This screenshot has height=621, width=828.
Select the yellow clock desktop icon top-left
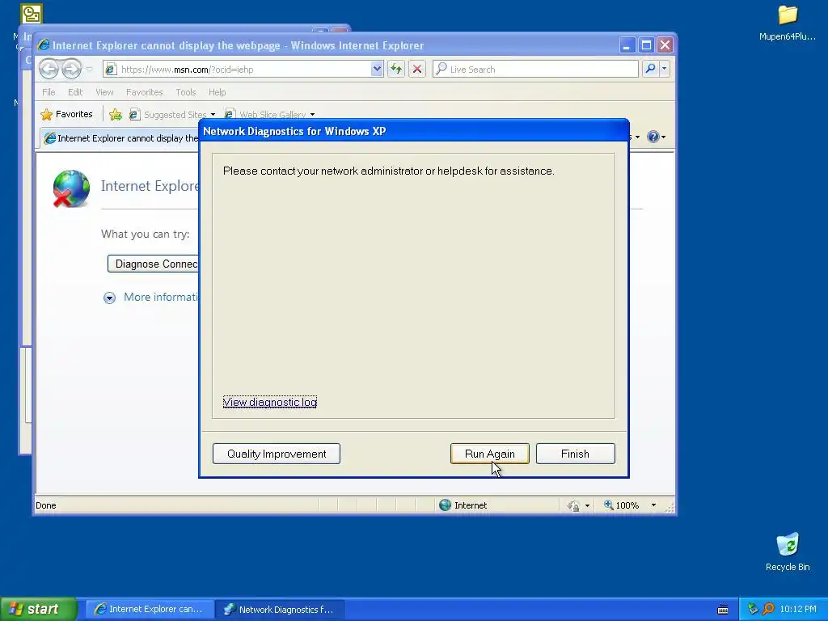(32, 14)
